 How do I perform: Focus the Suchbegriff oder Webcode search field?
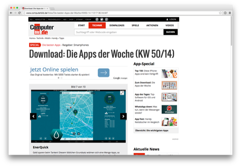tap(119, 32)
